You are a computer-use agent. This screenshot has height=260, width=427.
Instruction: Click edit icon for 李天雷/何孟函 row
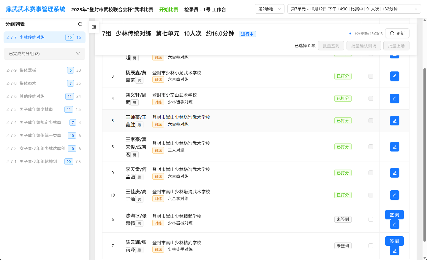coord(394,173)
